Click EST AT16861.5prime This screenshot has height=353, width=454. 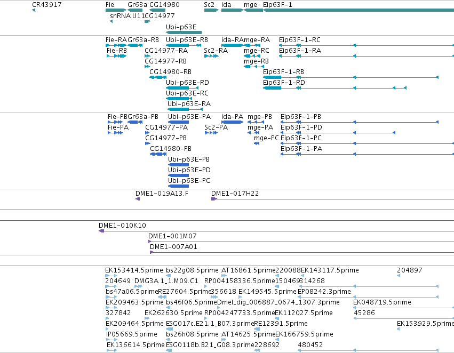tap(248, 270)
